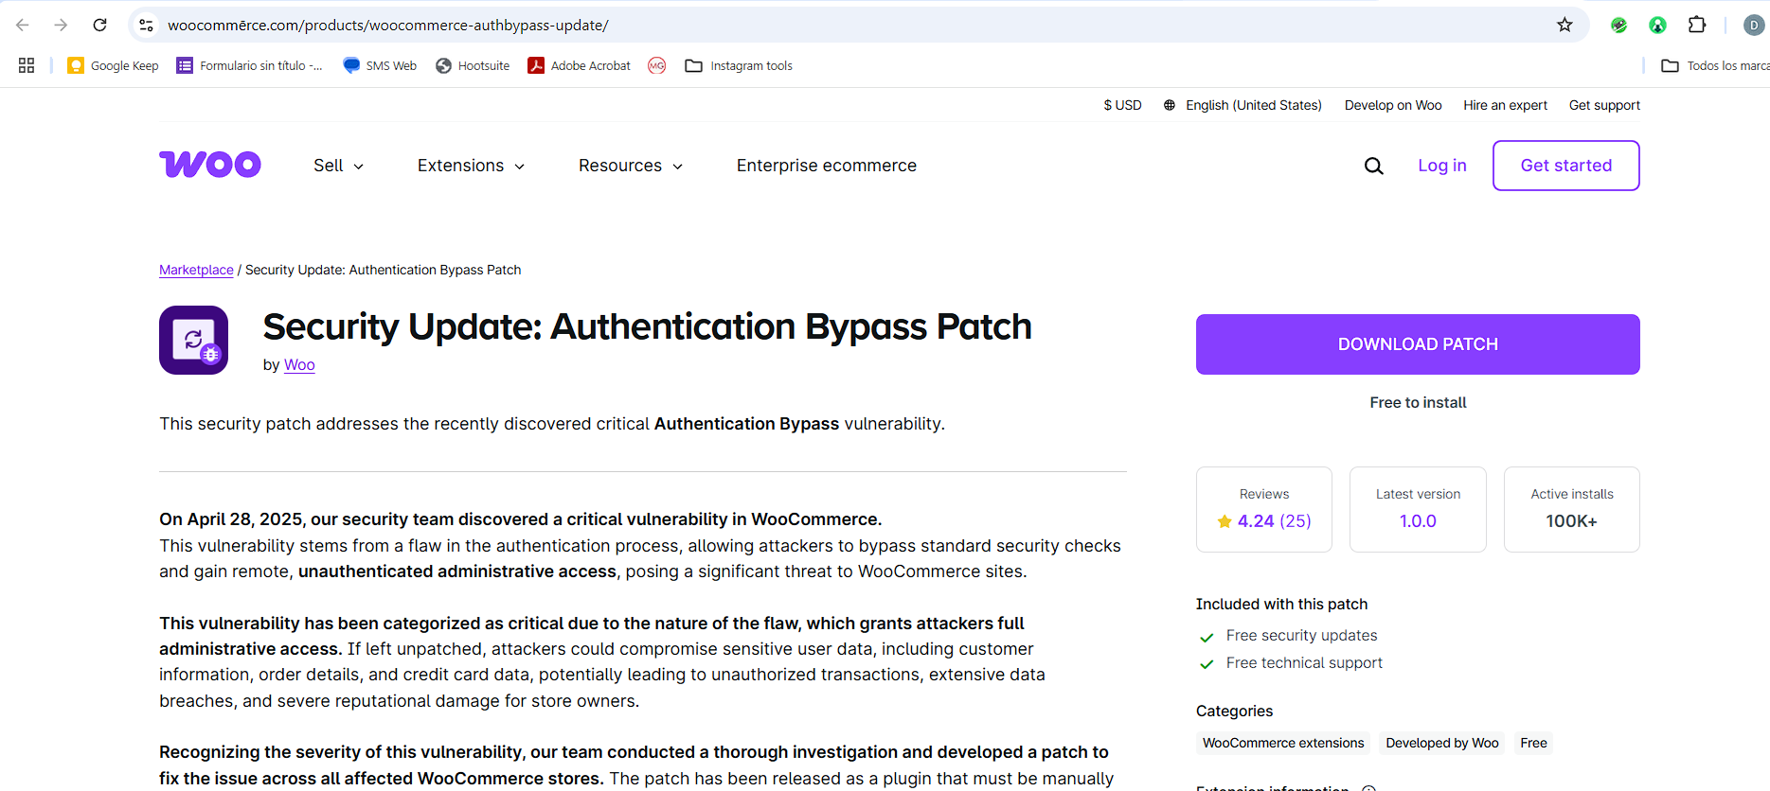Select the Free category tag

pyautogui.click(x=1533, y=743)
